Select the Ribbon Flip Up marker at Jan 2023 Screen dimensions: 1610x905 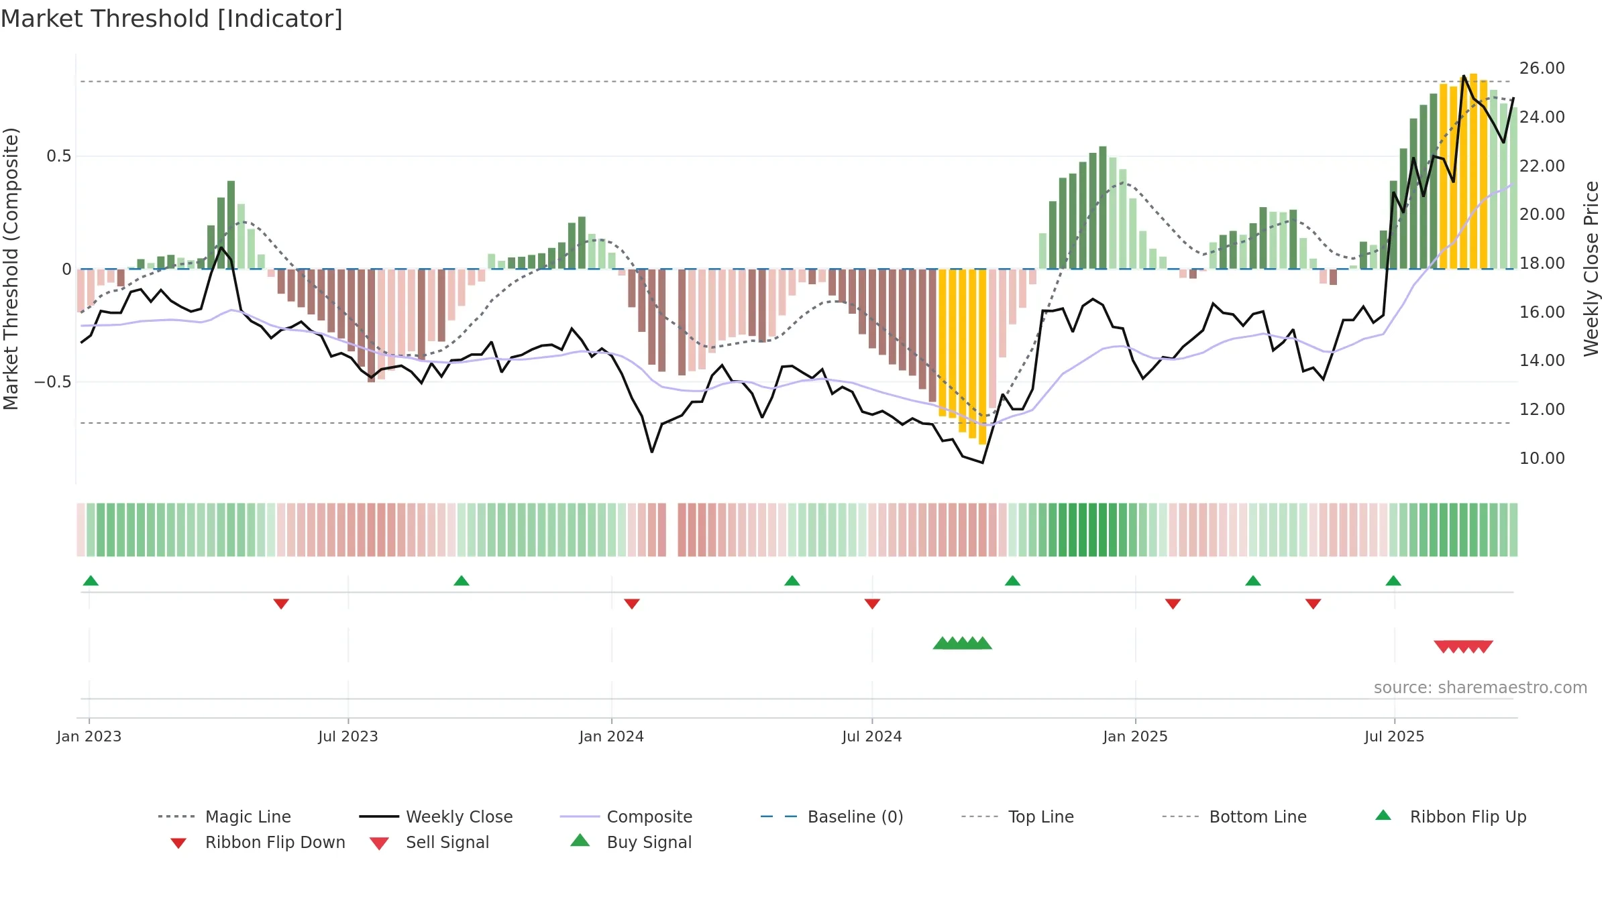(91, 581)
